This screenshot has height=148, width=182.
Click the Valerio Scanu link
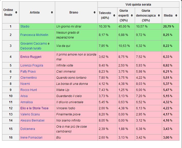click(30, 114)
